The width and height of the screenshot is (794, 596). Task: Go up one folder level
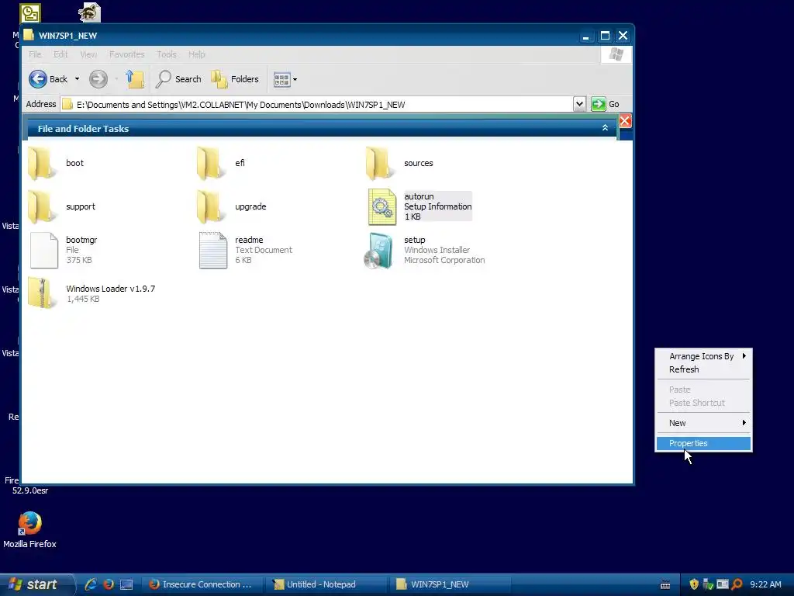[x=135, y=79]
